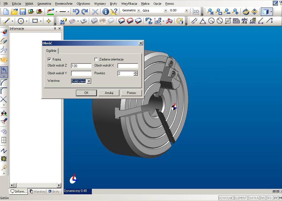Viewport: 282px width, 201px height.
Task: Open the Warstwa Solid Jaws dropdown
Action: (x=89, y=81)
